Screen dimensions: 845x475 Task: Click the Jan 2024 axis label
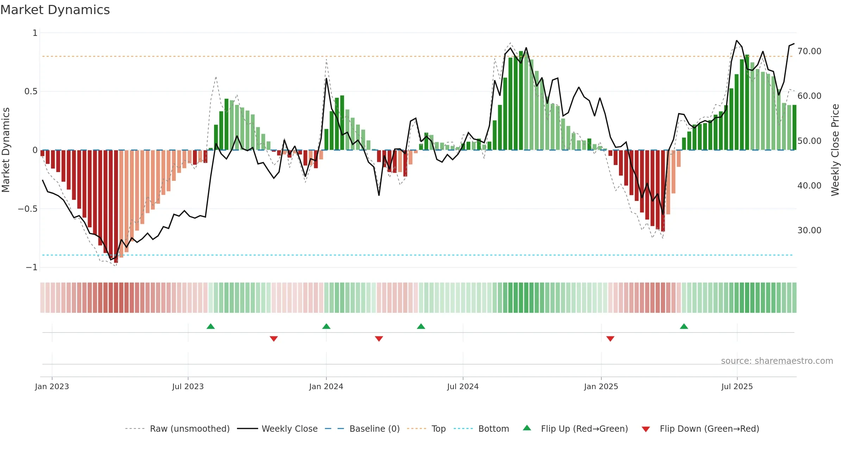click(326, 386)
